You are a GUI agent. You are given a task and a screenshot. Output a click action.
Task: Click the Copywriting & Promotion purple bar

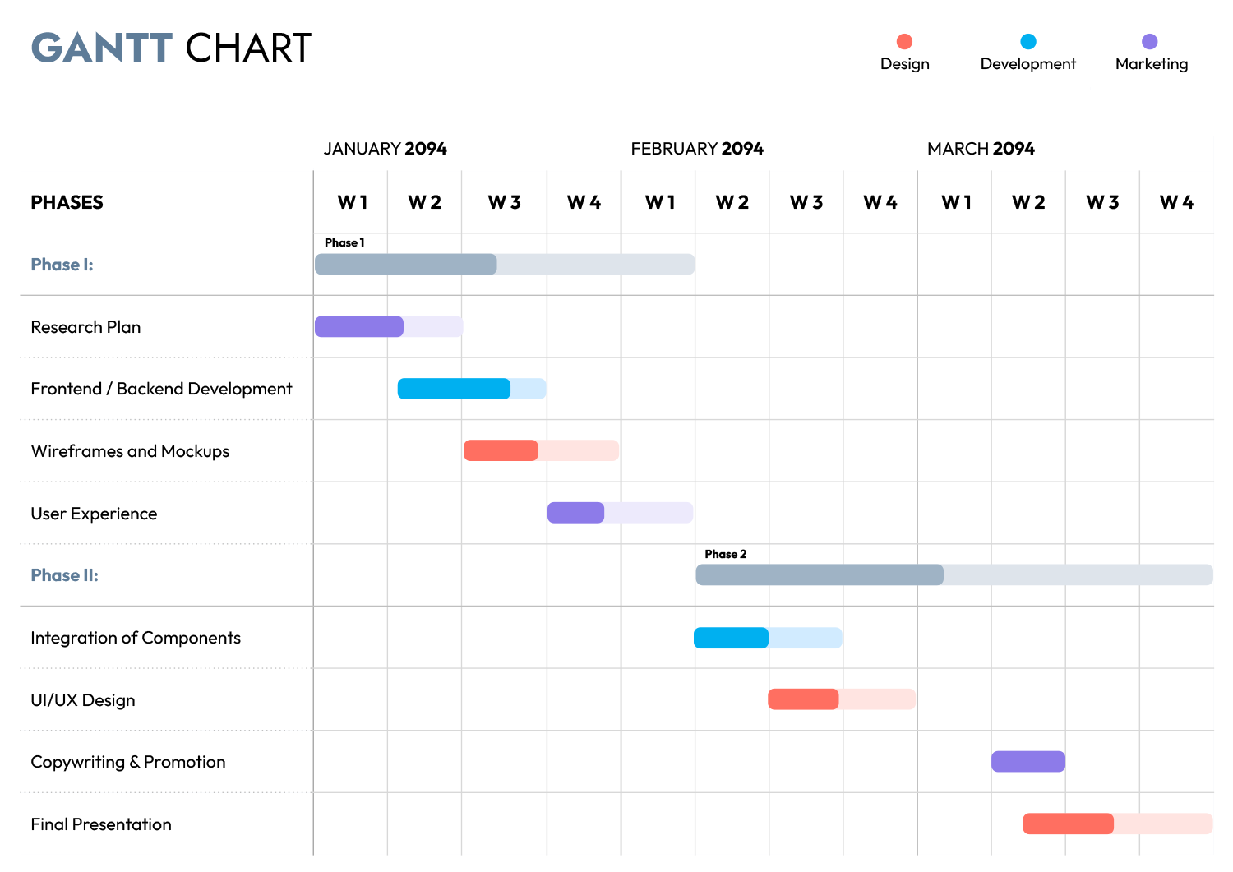tap(1028, 762)
